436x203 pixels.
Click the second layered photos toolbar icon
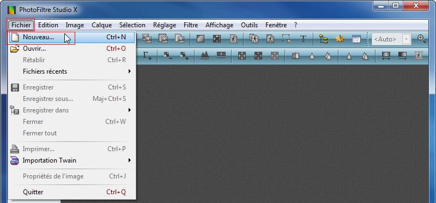point(163,39)
